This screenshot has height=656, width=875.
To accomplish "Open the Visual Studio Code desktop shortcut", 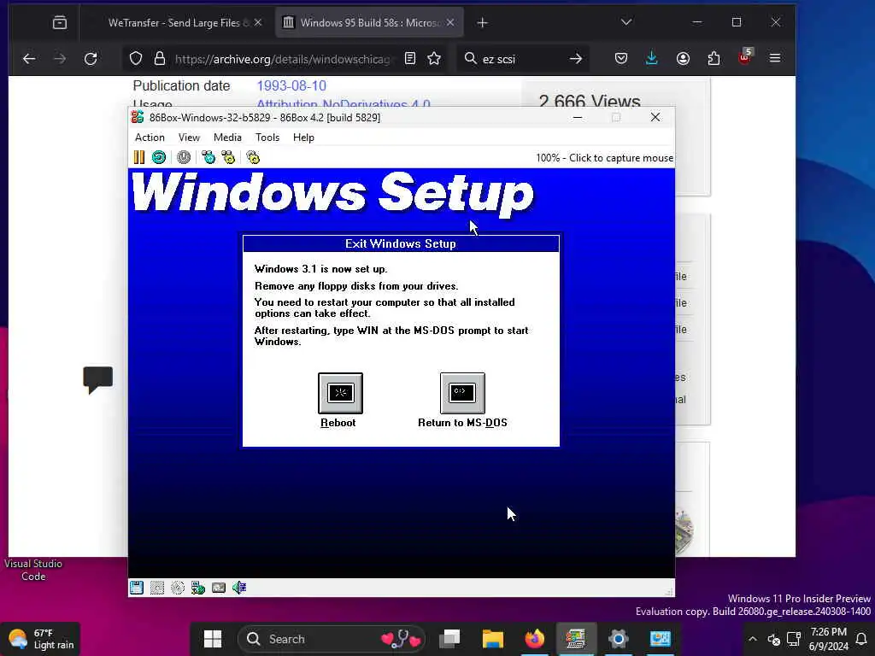I will point(33,570).
